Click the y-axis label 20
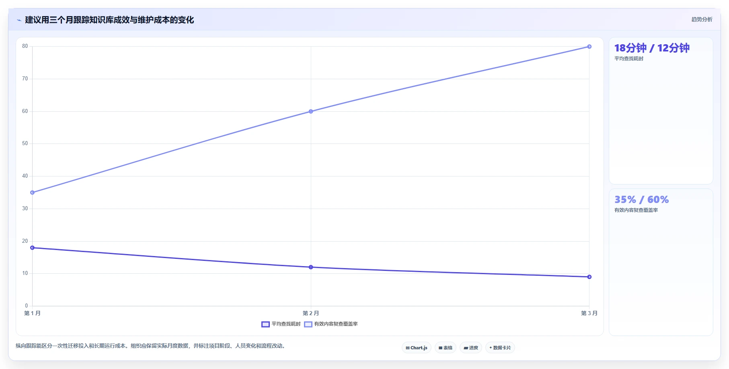729x369 pixels. click(25, 241)
